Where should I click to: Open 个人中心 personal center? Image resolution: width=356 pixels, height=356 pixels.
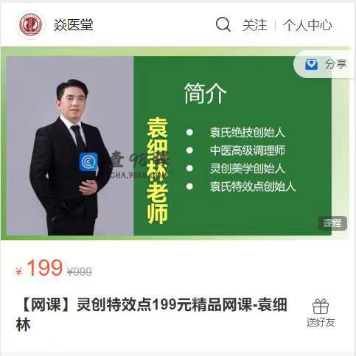(x=307, y=25)
